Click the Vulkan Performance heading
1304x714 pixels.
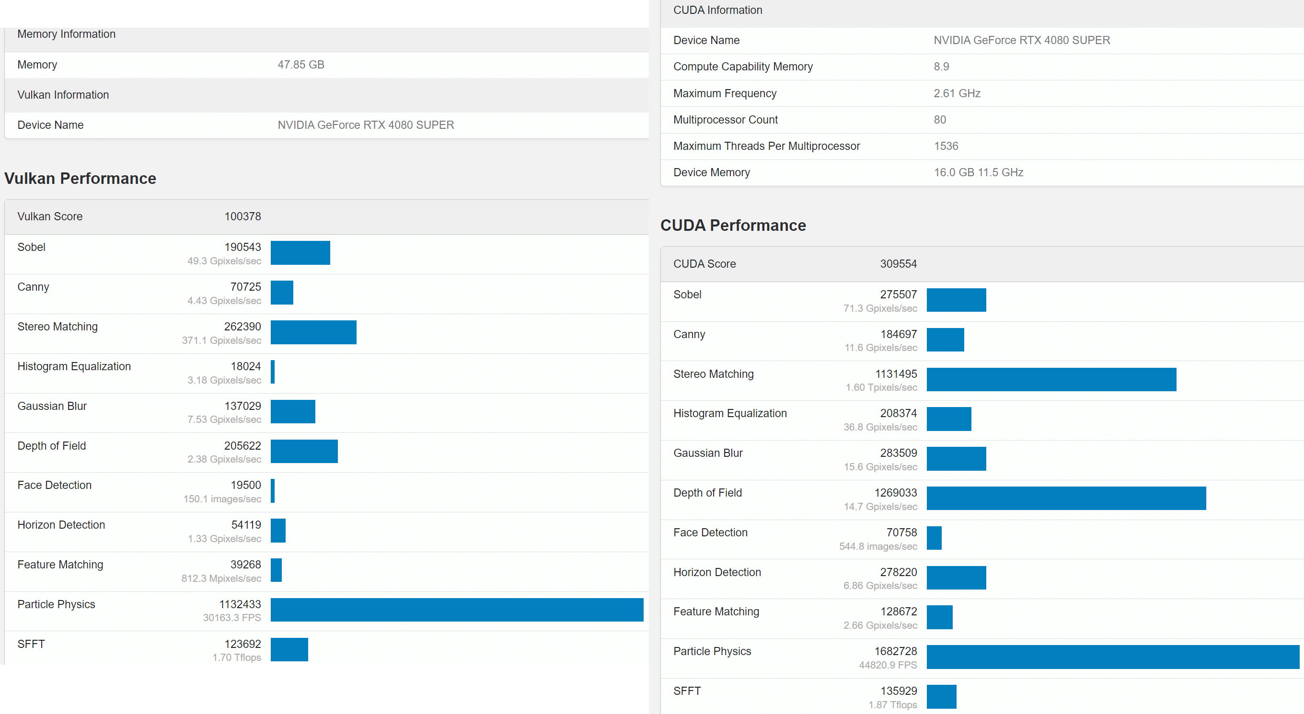pyautogui.click(x=80, y=178)
